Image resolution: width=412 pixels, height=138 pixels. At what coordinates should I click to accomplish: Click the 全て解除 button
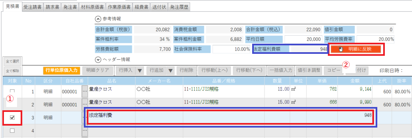tap(13, 70)
